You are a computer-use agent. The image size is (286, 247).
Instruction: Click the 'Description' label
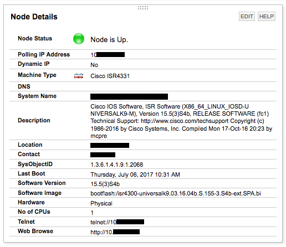point(34,120)
